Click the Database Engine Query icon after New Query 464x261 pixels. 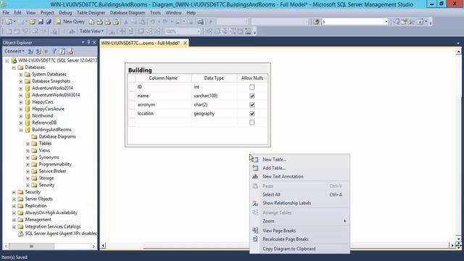[92, 22]
